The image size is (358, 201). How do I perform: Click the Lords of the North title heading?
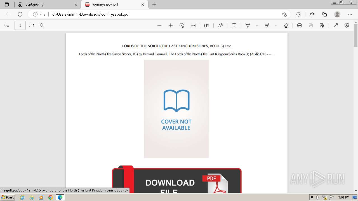[x=176, y=46]
